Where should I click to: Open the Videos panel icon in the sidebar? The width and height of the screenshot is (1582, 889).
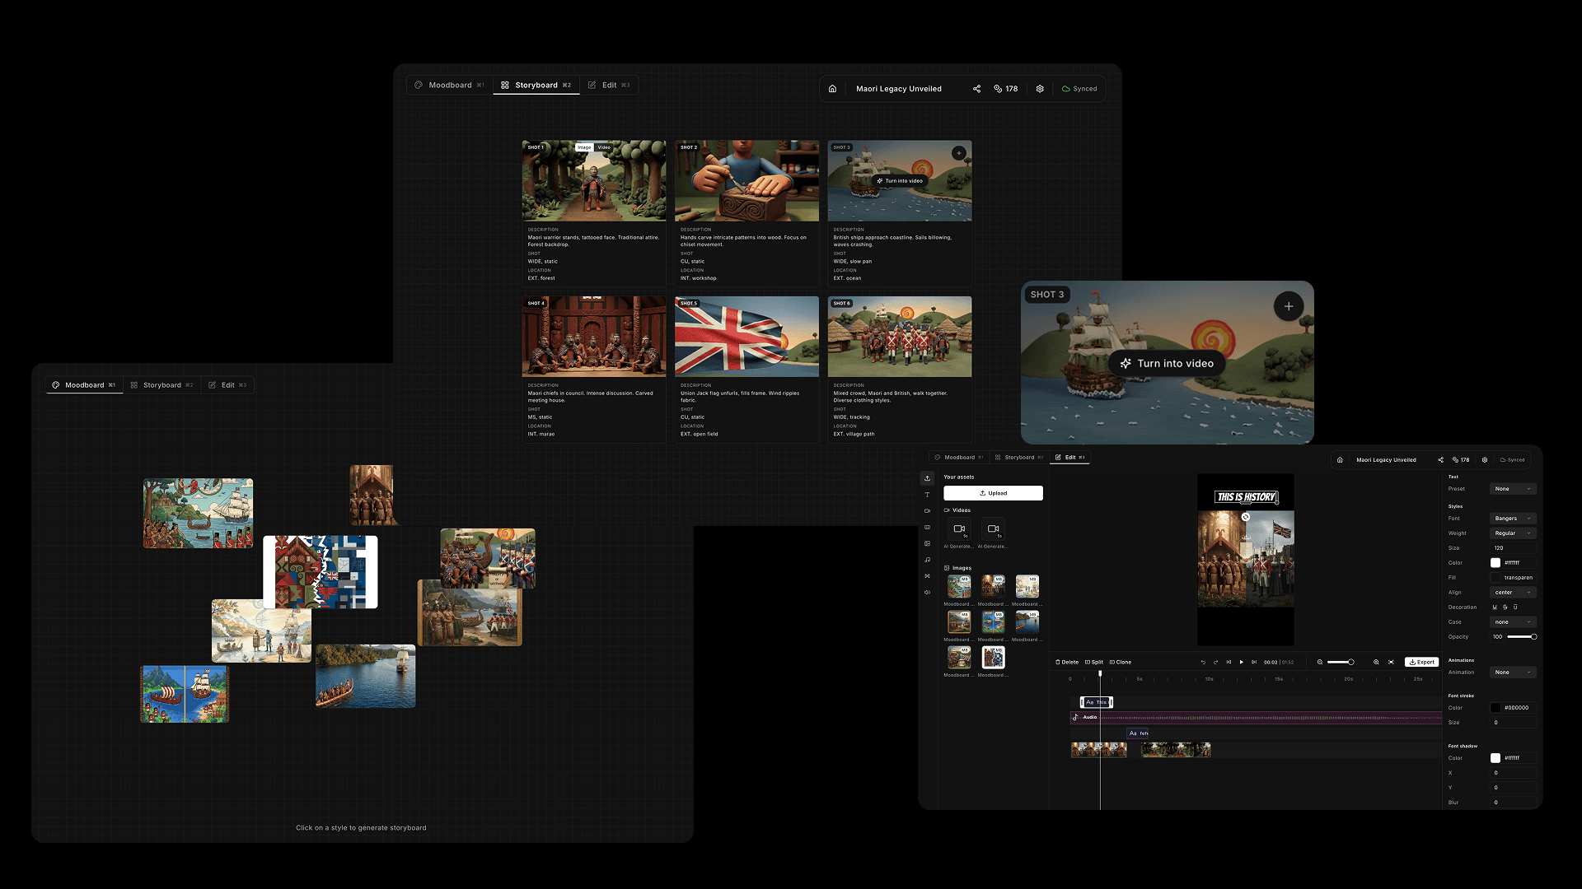pyautogui.click(x=927, y=510)
